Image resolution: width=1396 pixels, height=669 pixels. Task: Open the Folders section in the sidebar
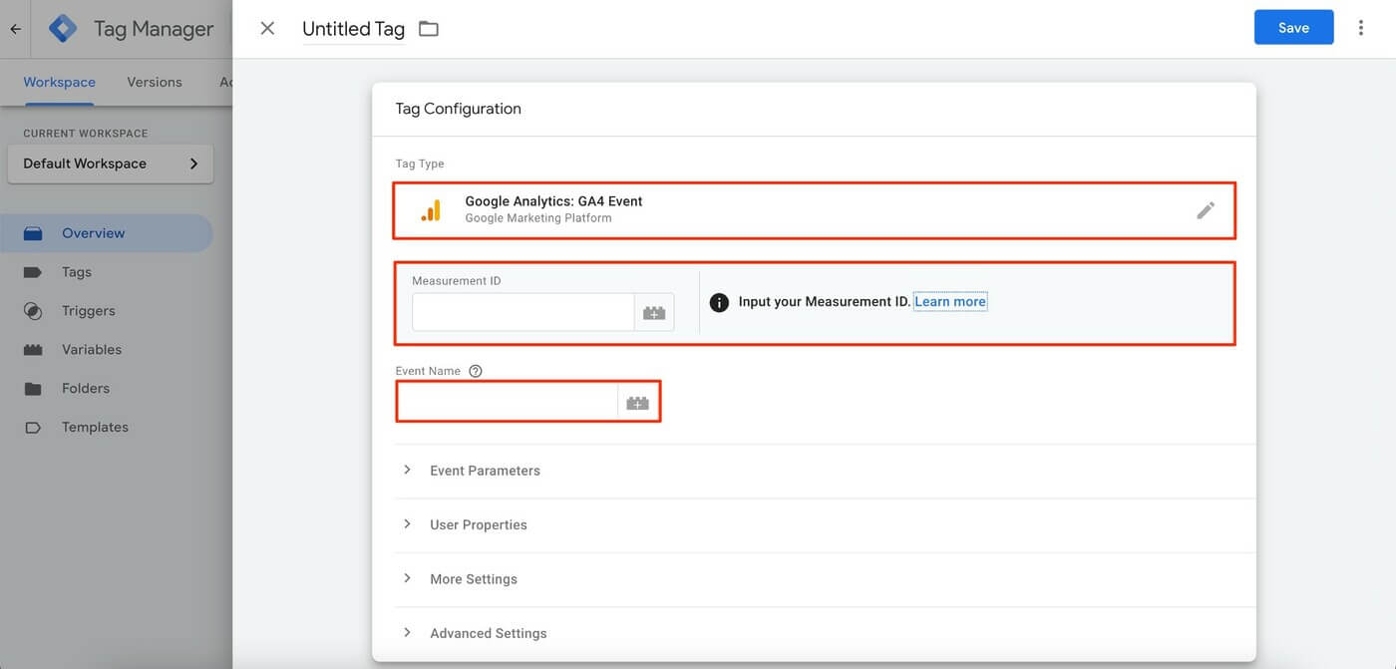pos(34,388)
